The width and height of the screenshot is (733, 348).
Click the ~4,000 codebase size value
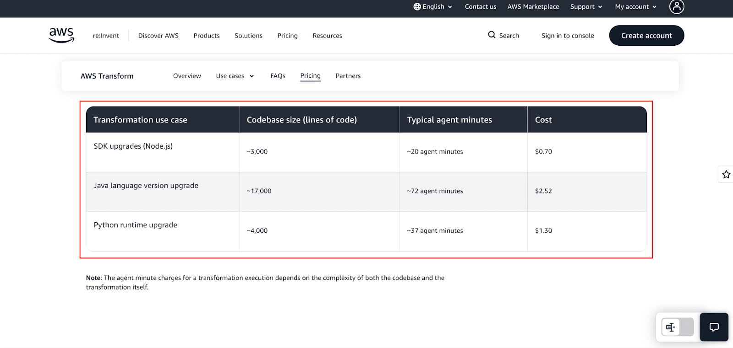(x=257, y=230)
